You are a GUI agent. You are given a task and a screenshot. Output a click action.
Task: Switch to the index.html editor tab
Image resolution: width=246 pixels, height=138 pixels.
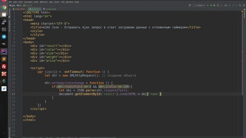20,9
